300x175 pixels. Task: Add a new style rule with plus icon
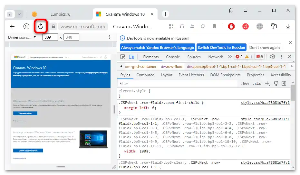[267, 84]
